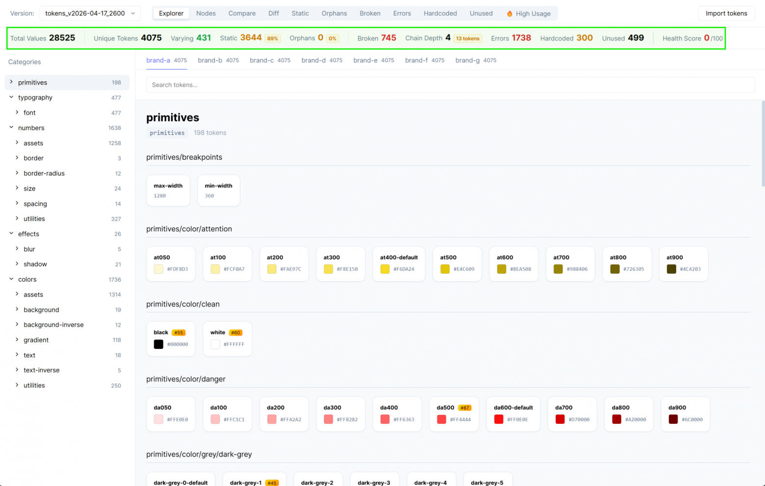
Task: Click the gradient tree item in sidebar
Action: [37, 340]
